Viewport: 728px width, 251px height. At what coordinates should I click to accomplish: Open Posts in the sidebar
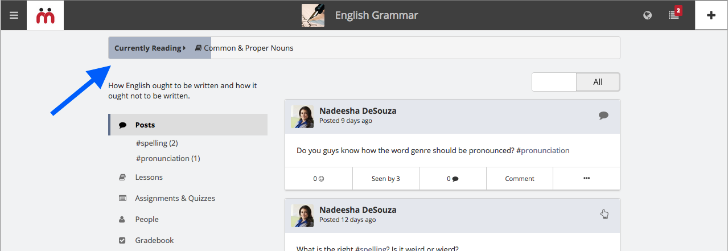[x=188, y=125]
